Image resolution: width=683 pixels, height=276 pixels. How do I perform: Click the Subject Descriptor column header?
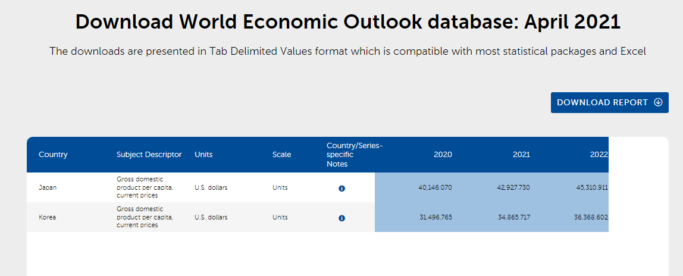click(149, 155)
